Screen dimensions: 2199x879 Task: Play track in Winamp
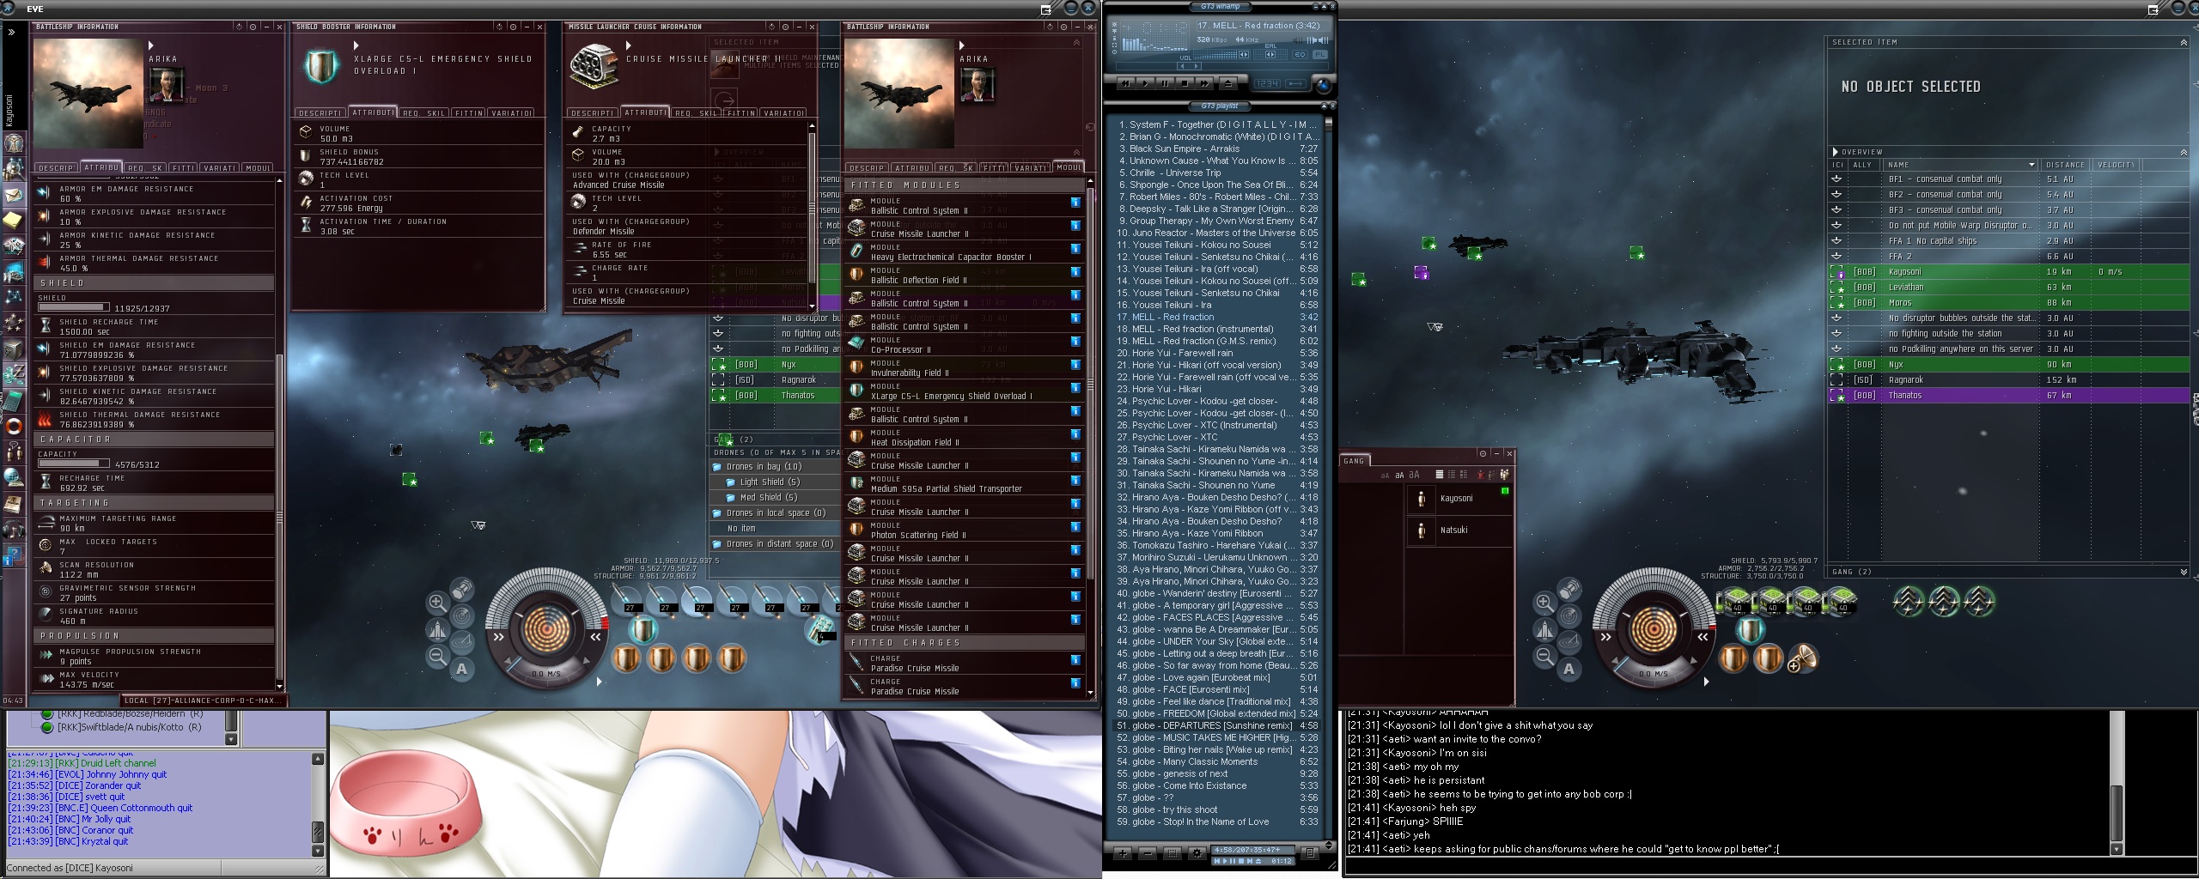click(x=1146, y=83)
